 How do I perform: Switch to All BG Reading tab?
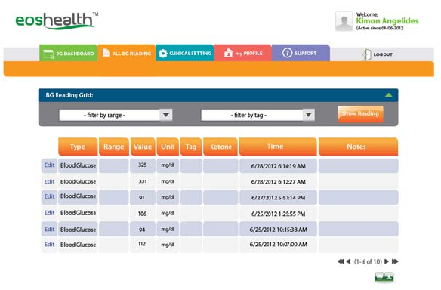(127, 53)
